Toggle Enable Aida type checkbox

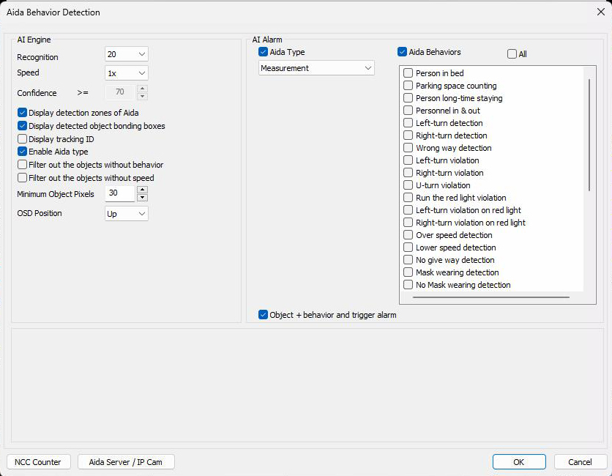pyautogui.click(x=22, y=152)
